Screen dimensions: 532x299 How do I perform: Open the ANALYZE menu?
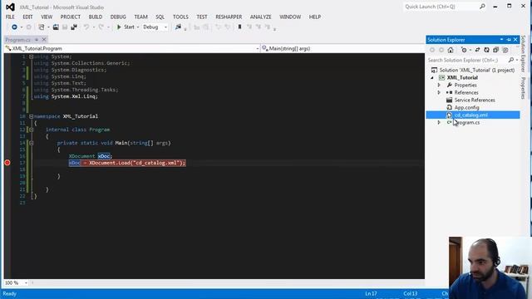(x=260, y=17)
